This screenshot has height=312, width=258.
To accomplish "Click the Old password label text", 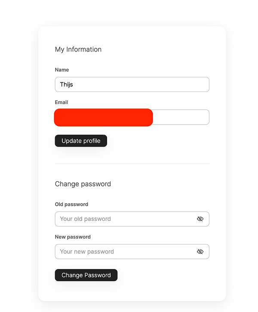I will (x=71, y=204).
